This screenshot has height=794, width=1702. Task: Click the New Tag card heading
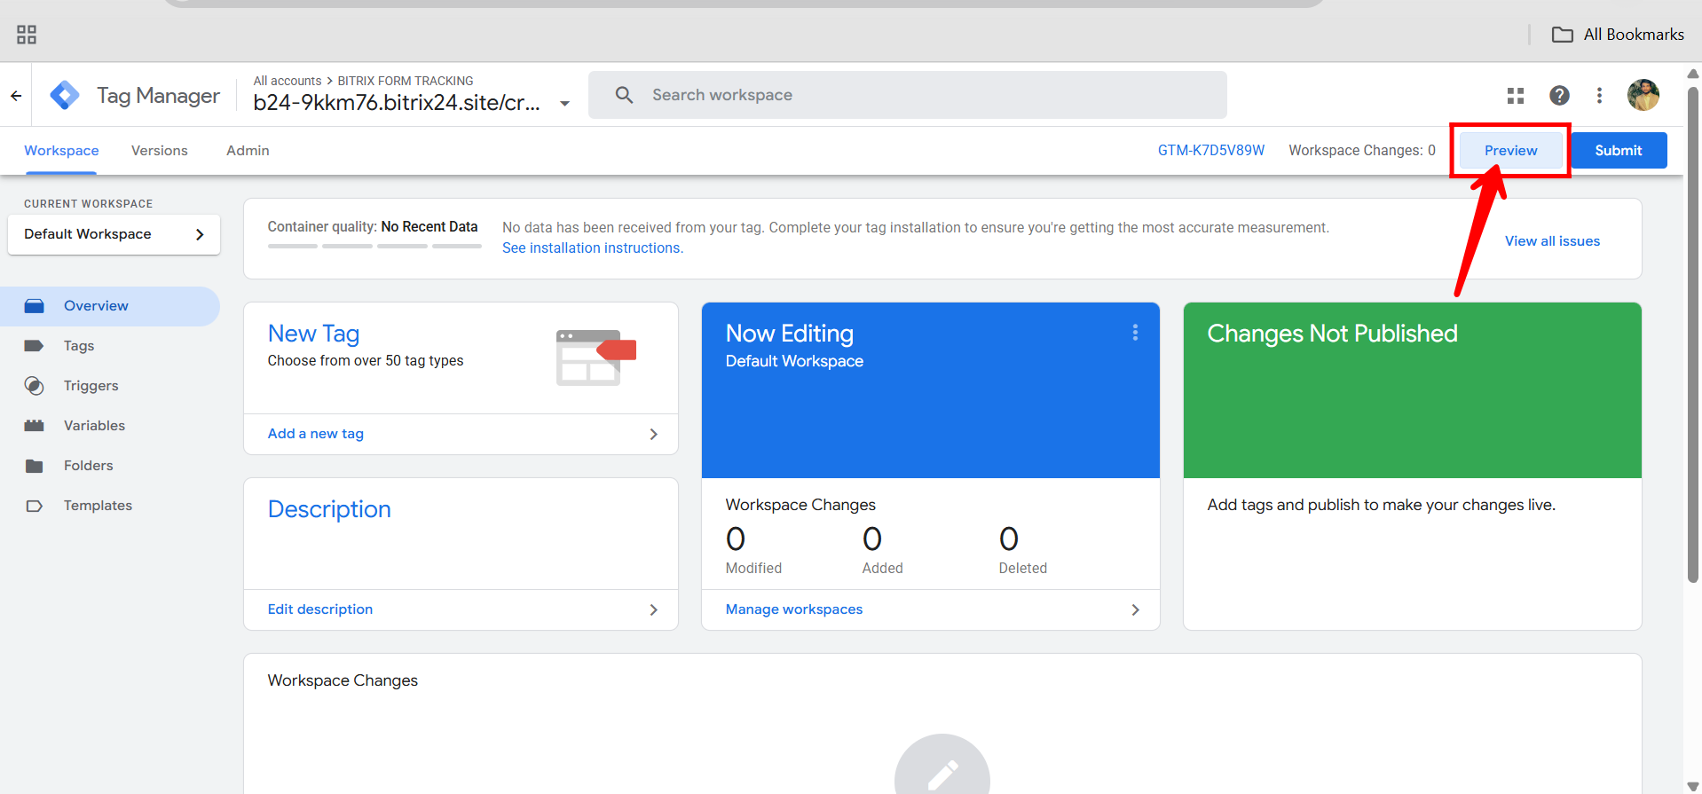coord(313,334)
